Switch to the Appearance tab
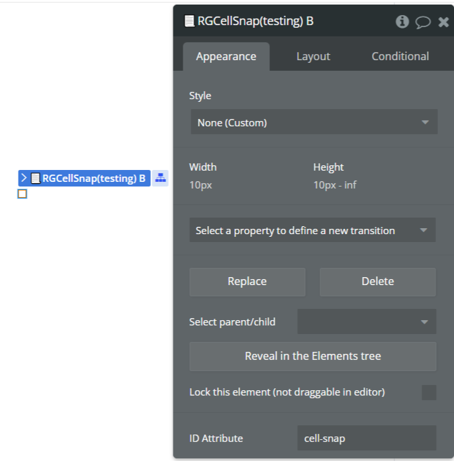 (226, 56)
